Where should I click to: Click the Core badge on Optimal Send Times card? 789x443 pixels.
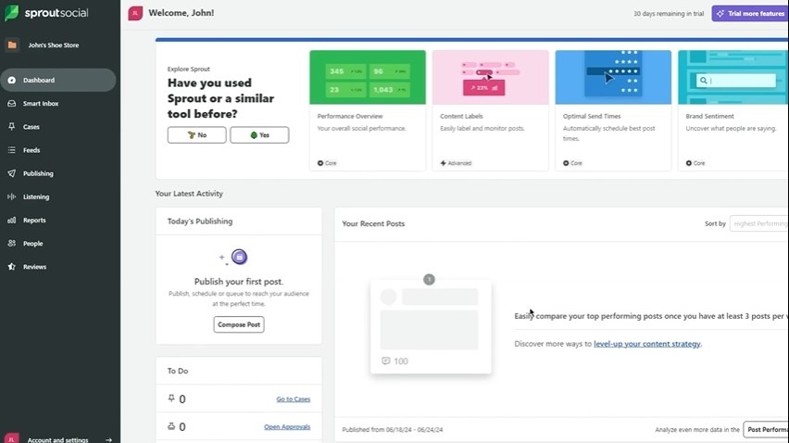pos(572,163)
